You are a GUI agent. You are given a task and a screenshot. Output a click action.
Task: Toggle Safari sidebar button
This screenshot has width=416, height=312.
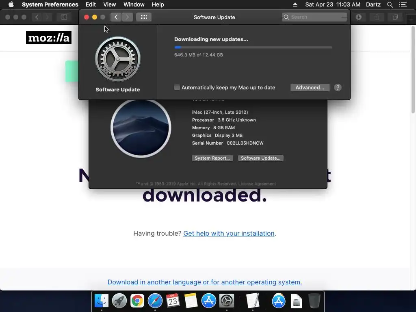[x=64, y=17]
